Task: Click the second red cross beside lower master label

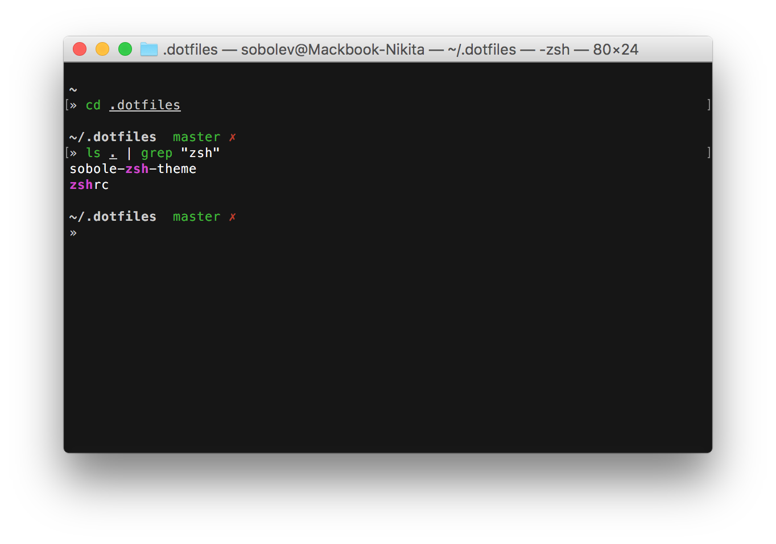Action: click(232, 216)
